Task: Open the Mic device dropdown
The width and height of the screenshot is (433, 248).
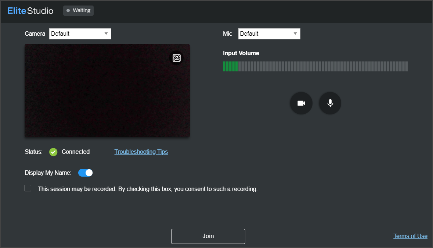Action: (269, 33)
